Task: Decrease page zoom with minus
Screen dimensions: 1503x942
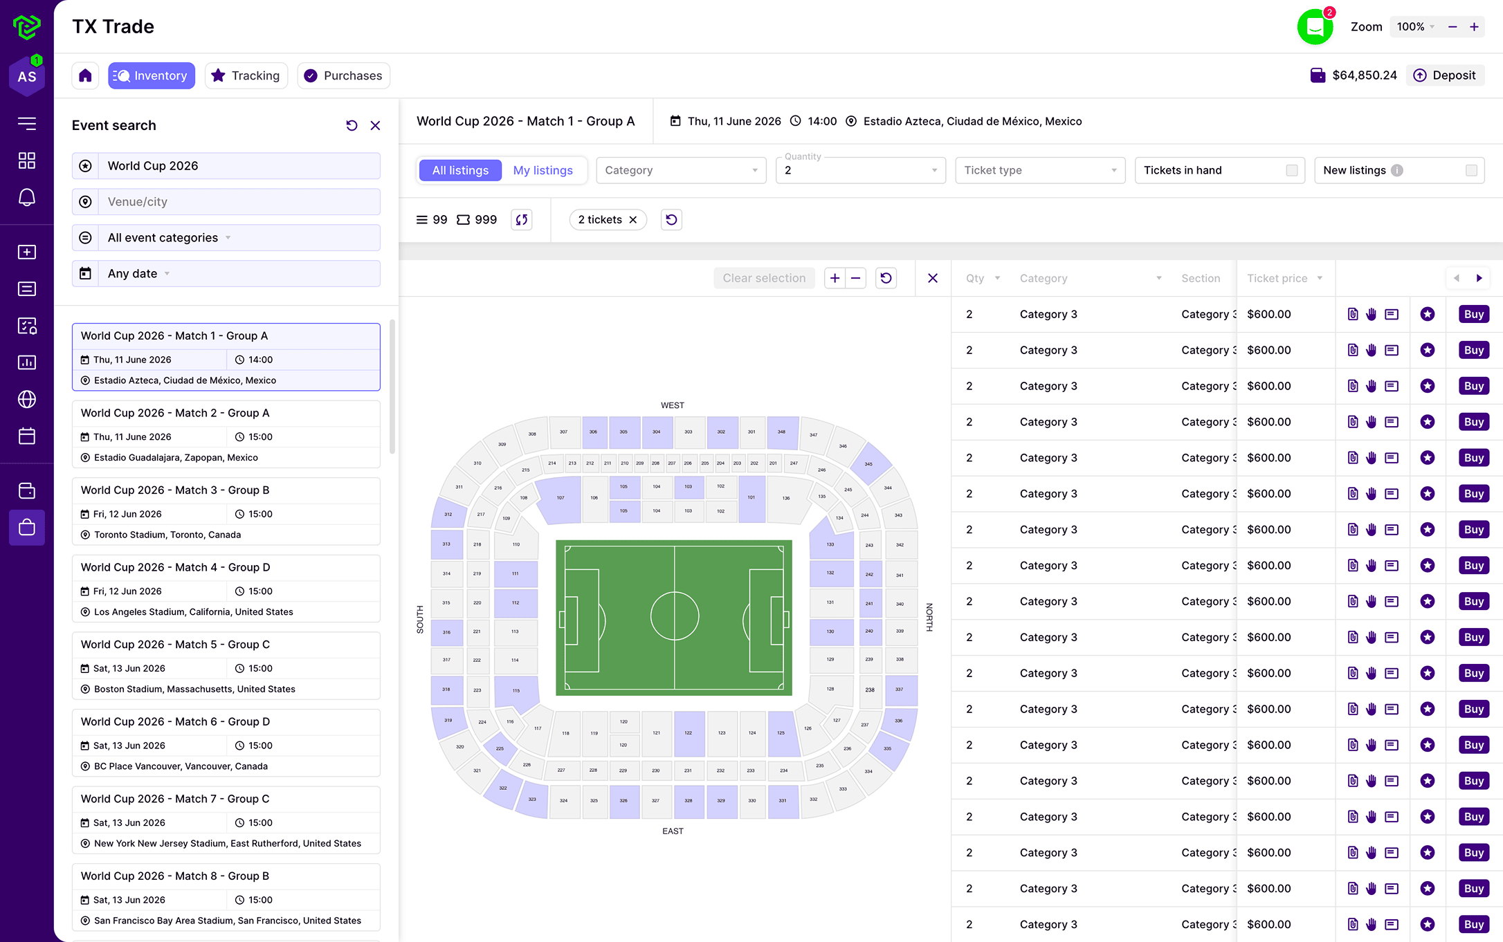Action: click(x=1452, y=27)
